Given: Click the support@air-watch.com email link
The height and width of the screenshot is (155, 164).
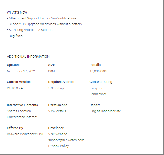Looking at the screenshot, I should 66,140.
